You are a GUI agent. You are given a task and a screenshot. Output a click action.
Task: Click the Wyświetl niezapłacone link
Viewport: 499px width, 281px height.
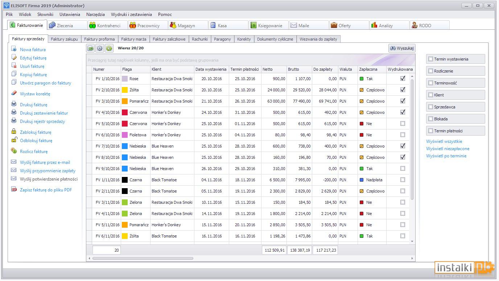click(x=448, y=149)
